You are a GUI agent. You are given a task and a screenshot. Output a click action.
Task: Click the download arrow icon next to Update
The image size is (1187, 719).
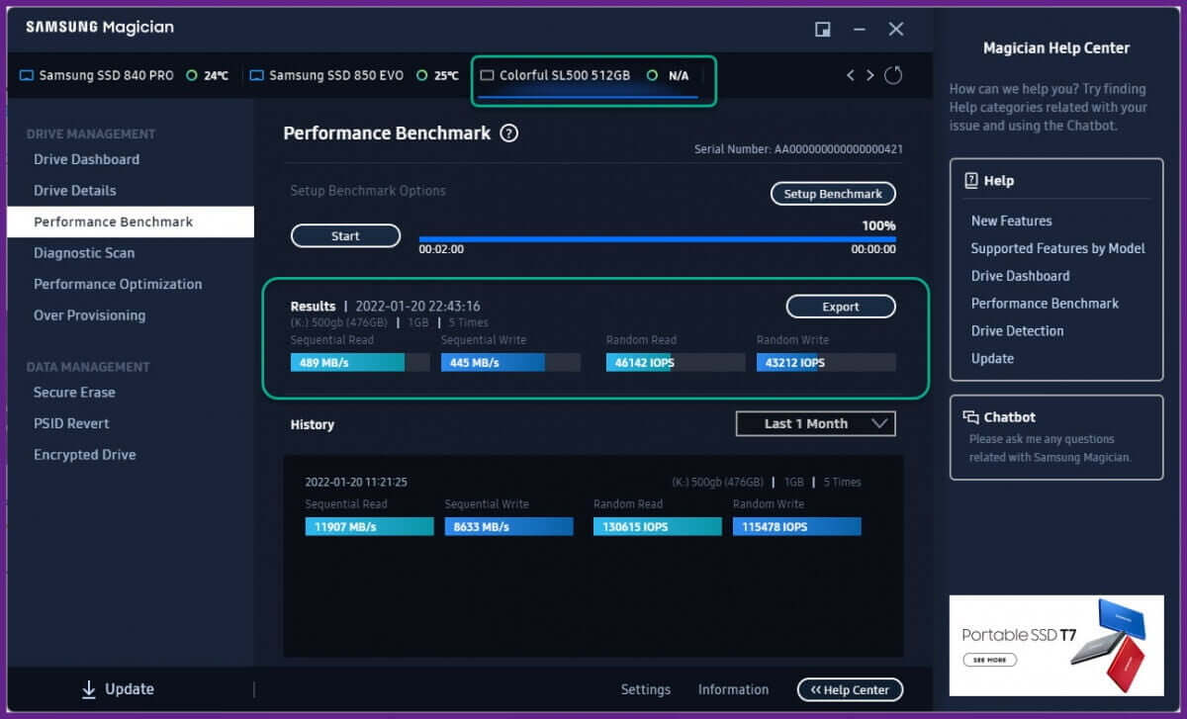[89, 689]
